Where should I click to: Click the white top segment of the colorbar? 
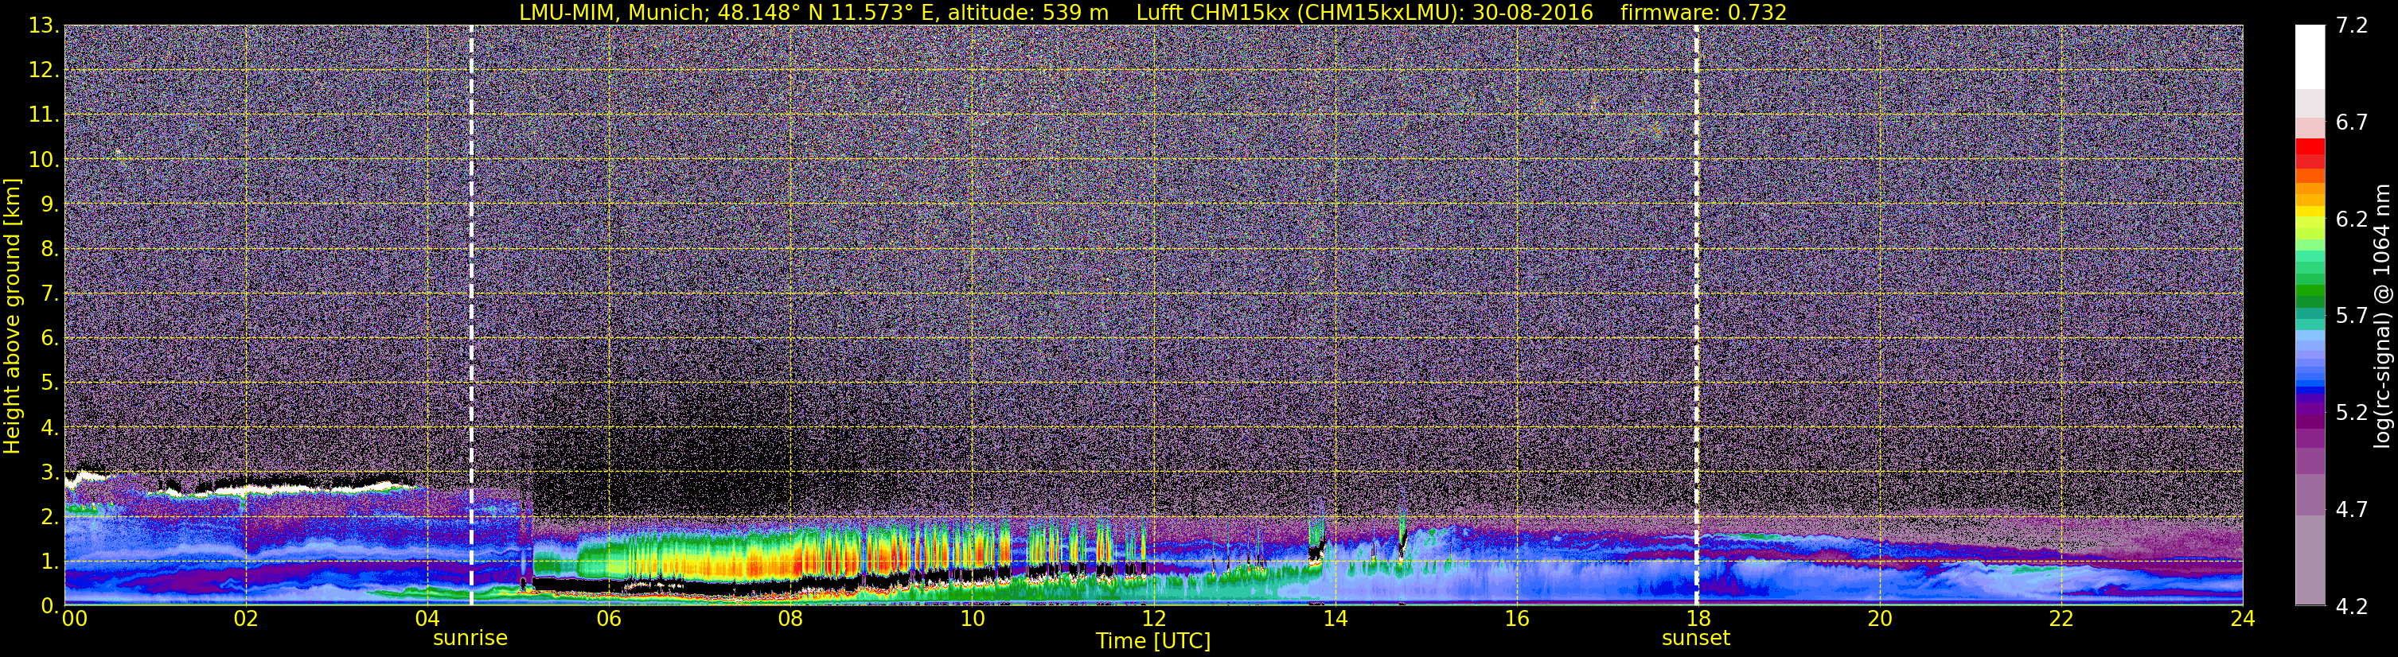pos(2310,56)
